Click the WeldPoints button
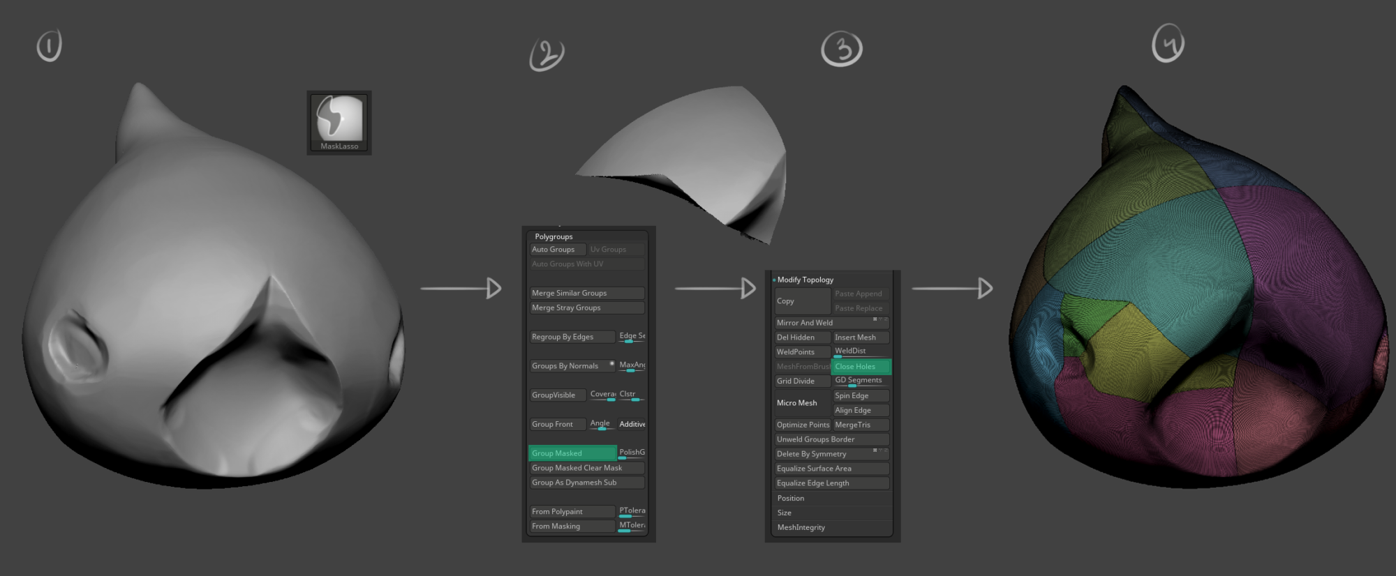Viewport: 1396px width, 576px height. click(x=803, y=352)
